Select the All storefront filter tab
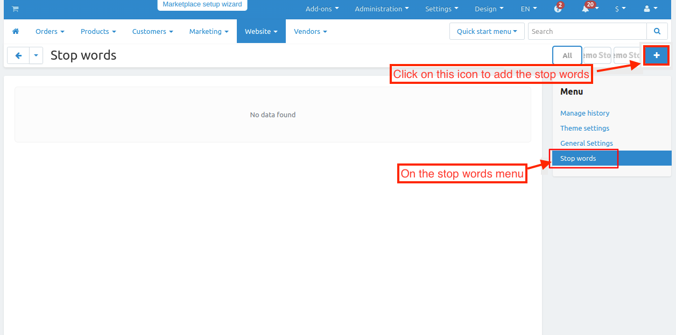 pyautogui.click(x=567, y=55)
